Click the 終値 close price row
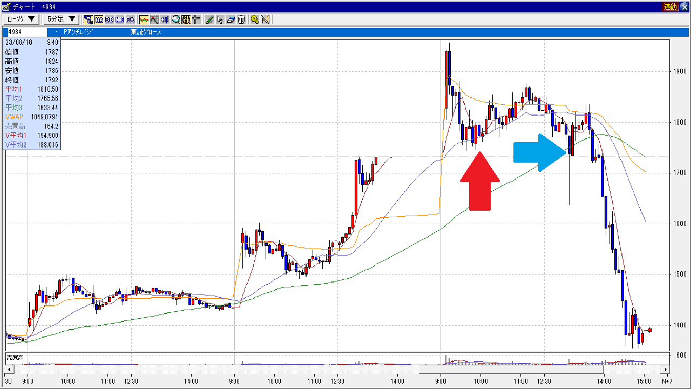Viewport: 691px width, 389px height. click(32, 79)
